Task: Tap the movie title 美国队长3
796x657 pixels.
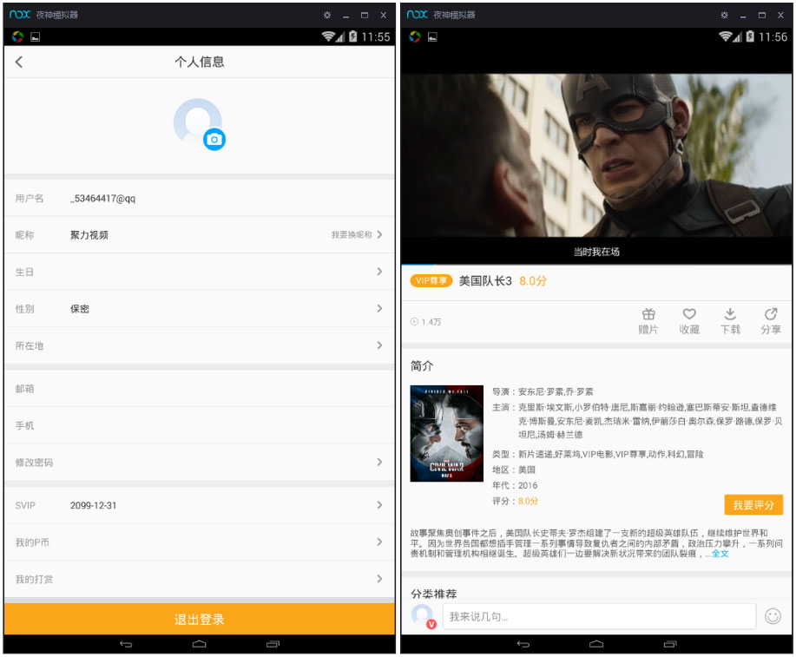Action: click(485, 281)
